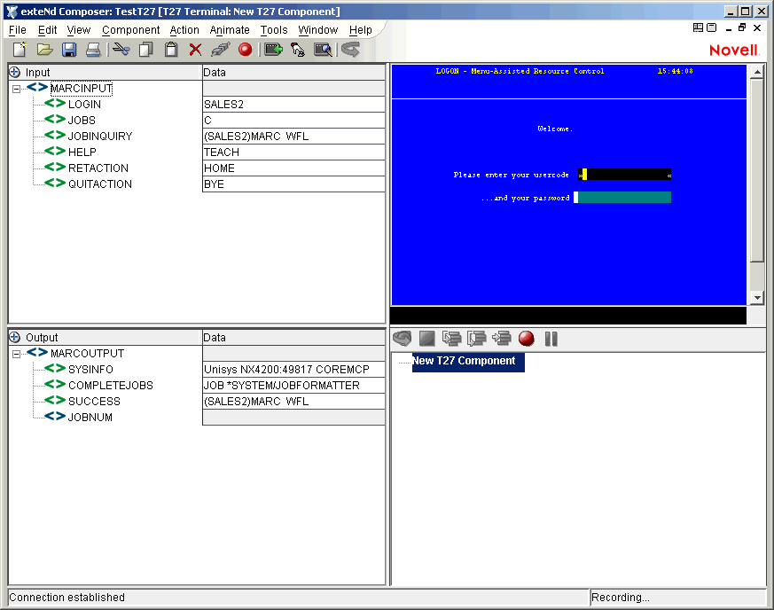Viewport: 774px width, 610px height.
Task: Click the password field in terminal screen
Action: click(x=622, y=197)
